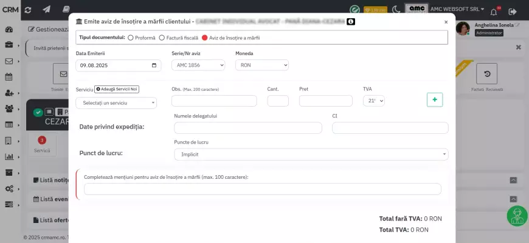This screenshot has width=529, height=243.
Task: Click the Adaugă Servicii Noi button
Action: [x=117, y=89]
